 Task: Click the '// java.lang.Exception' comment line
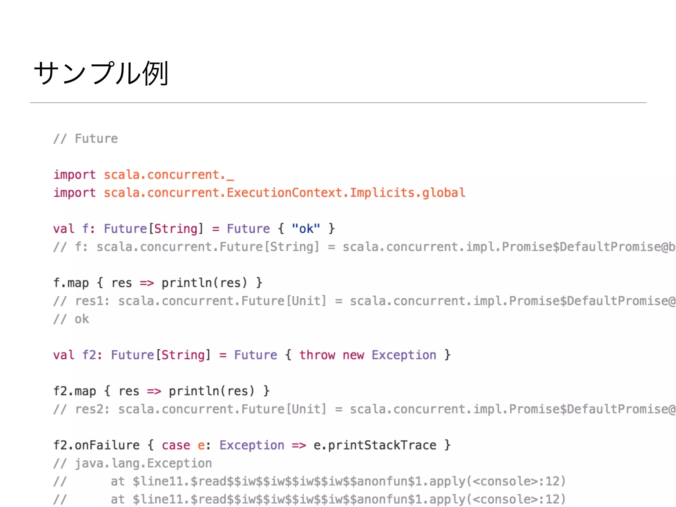click(133, 463)
